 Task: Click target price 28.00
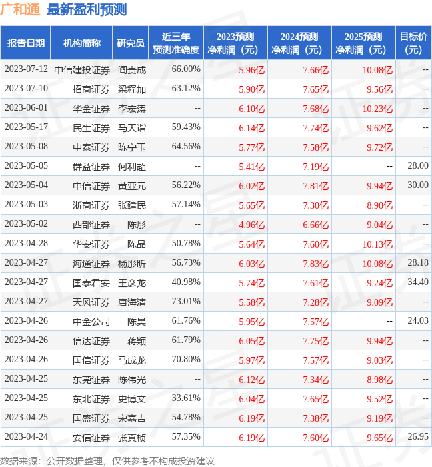418,165
